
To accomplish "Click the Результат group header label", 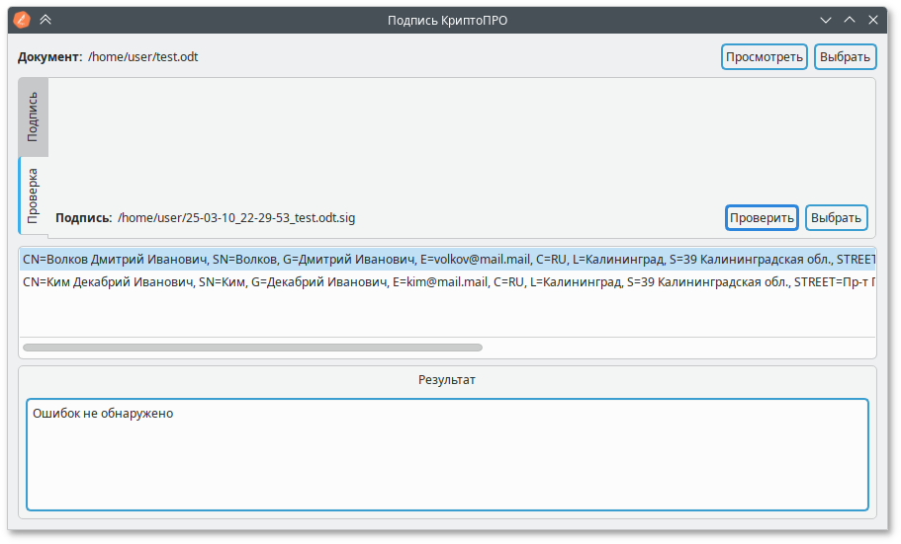I will pyautogui.click(x=447, y=379).
